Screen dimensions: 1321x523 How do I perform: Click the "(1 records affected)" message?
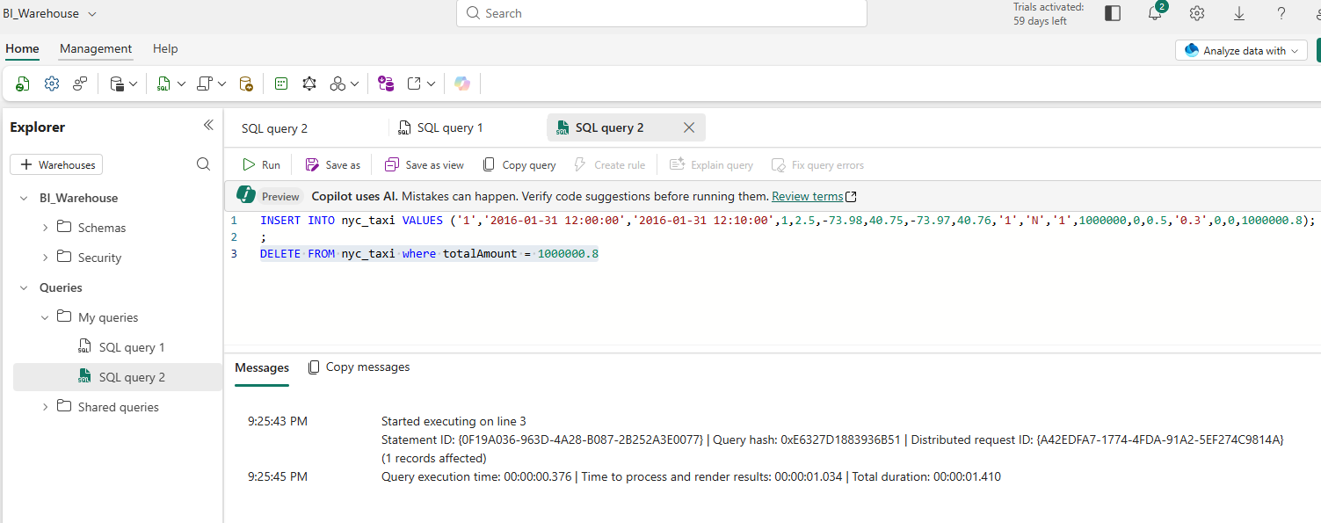434,458
